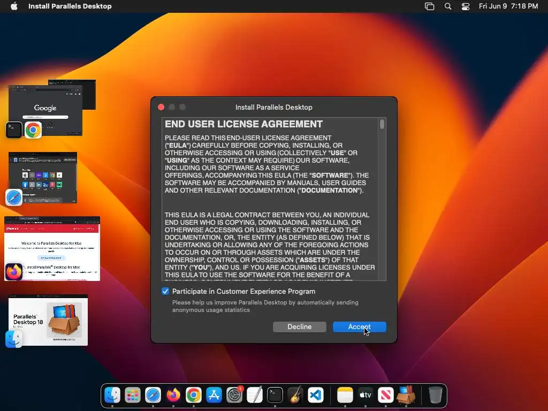Viewport: 548px width, 411px height.
Task: Open Terminal from the Dock
Action: (x=275, y=395)
